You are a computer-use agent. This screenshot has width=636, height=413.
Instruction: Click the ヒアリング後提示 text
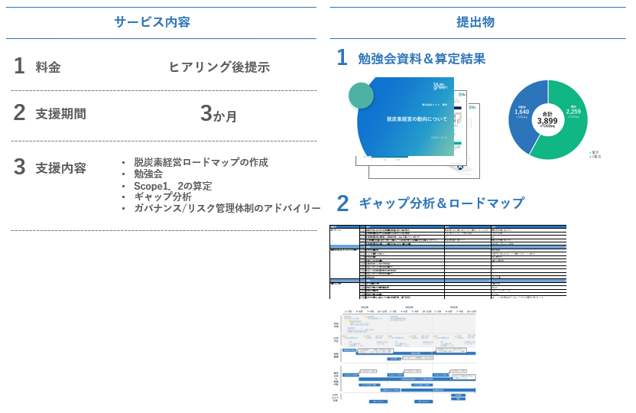219,67
